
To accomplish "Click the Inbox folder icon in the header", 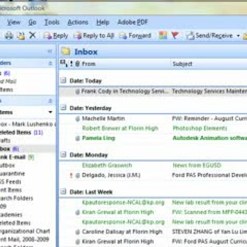I will 66,51.
